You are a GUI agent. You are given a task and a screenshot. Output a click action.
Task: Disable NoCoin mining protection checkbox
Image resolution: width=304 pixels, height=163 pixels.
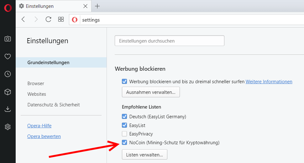[x=124, y=142]
